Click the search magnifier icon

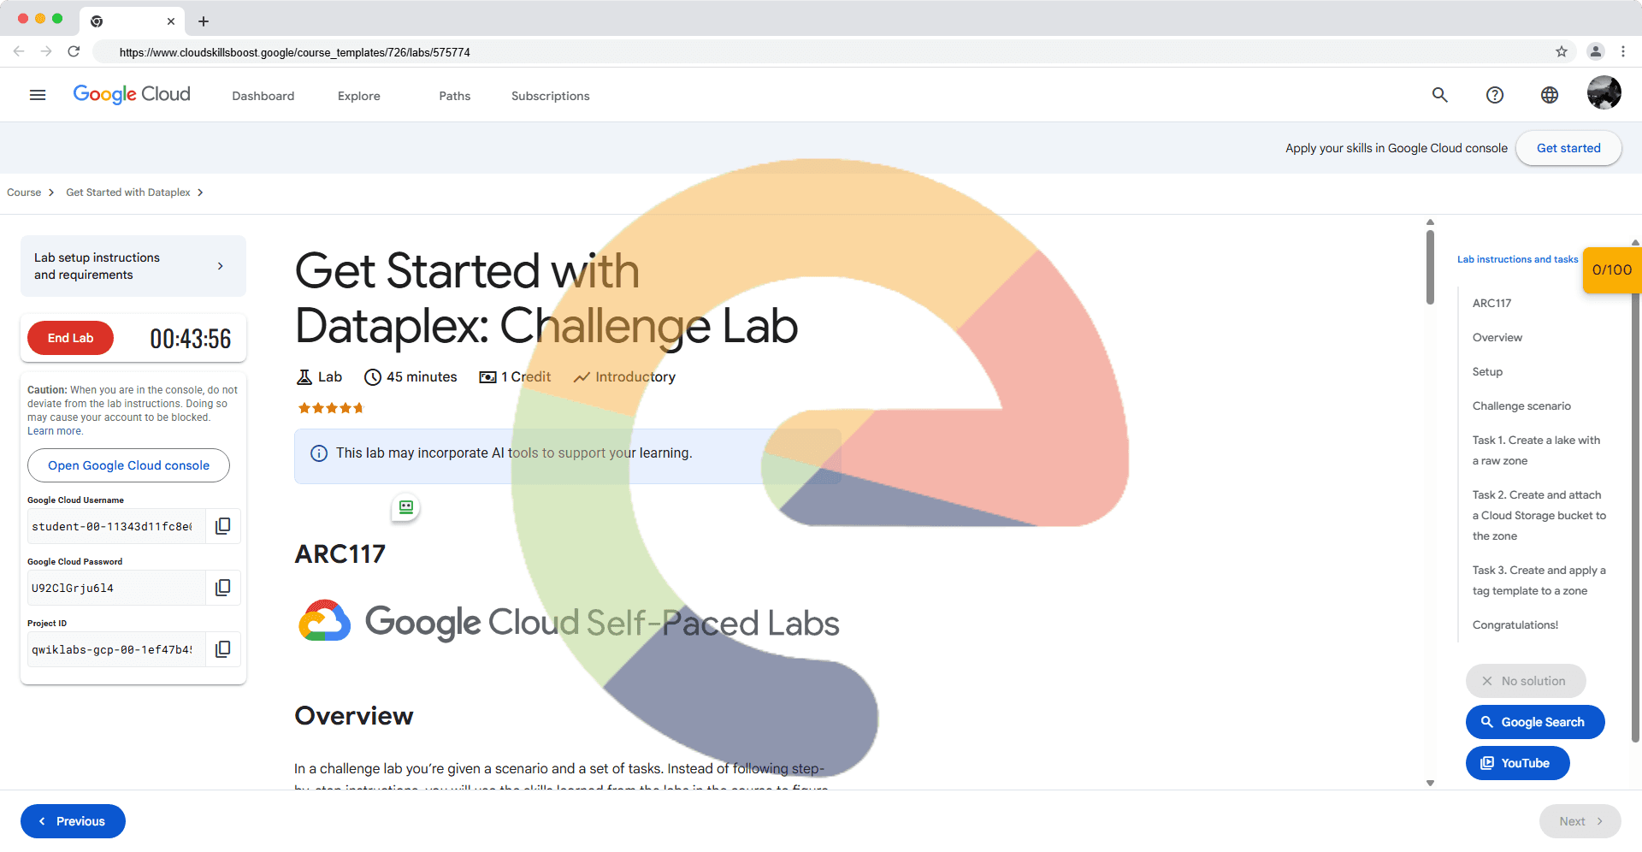pyautogui.click(x=1440, y=95)
